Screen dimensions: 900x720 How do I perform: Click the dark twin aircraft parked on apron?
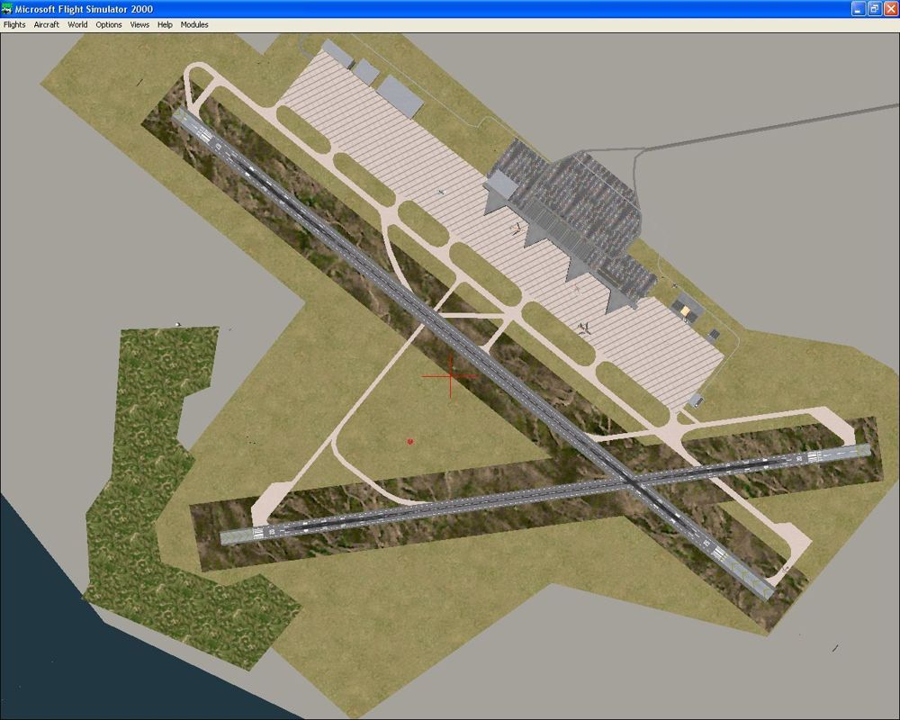584,328
